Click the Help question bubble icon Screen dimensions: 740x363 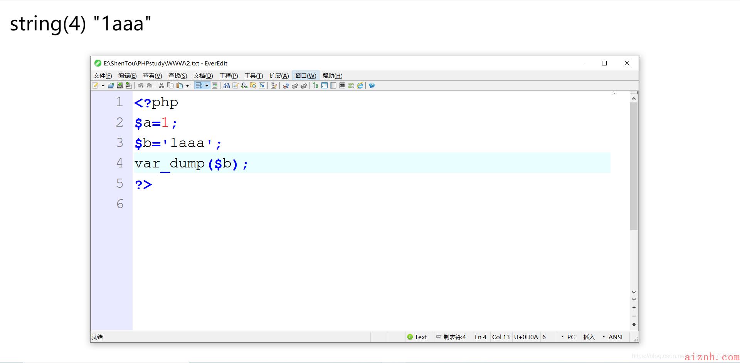click(372, 85)
